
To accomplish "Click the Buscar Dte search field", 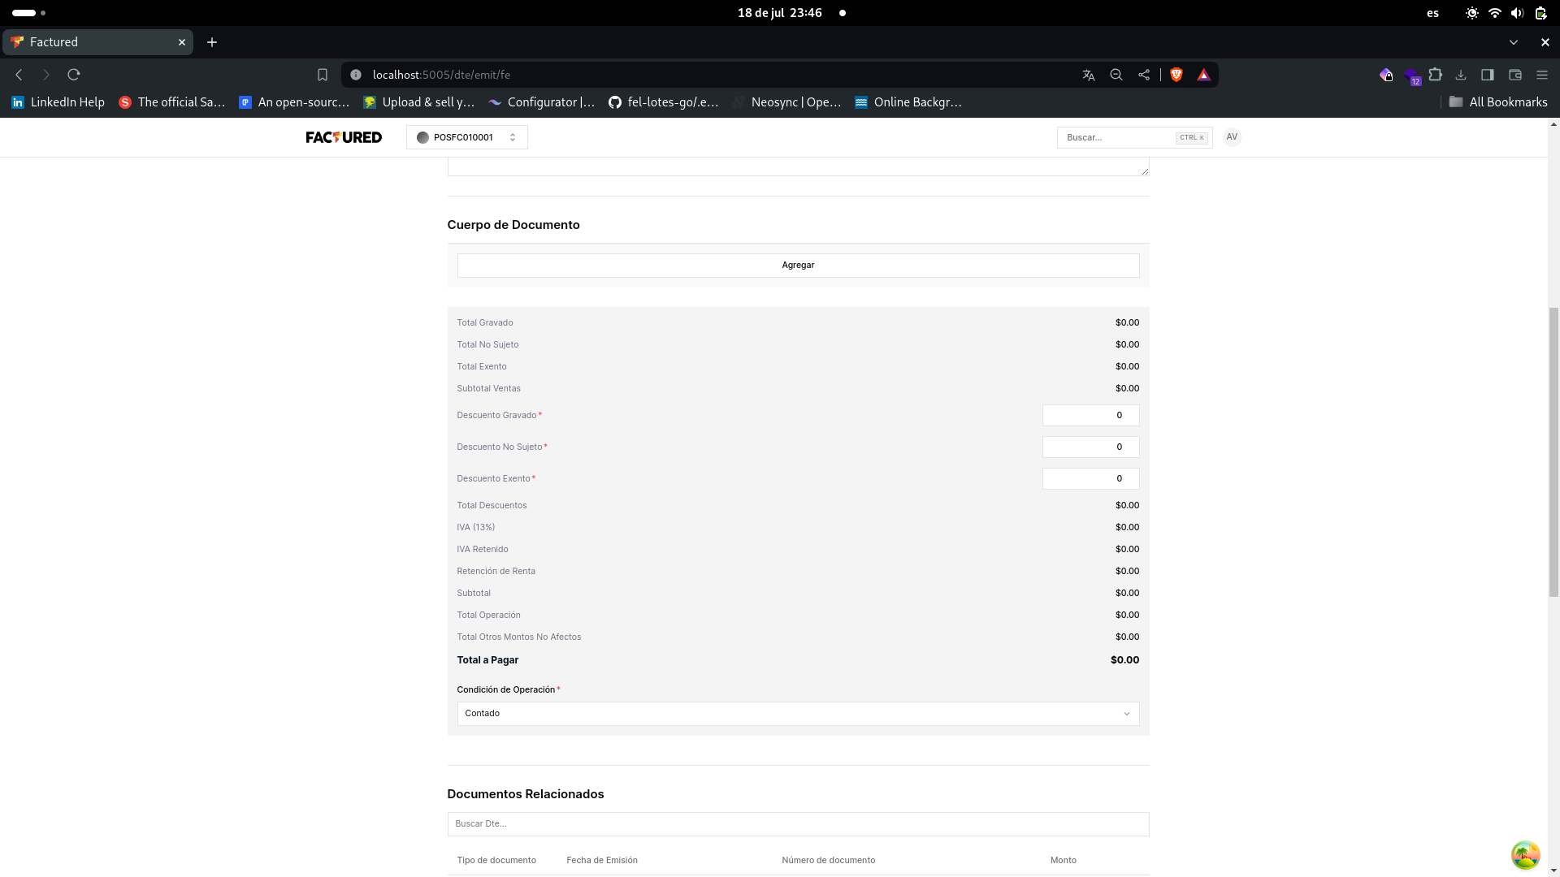I will [x=797, y=824].
